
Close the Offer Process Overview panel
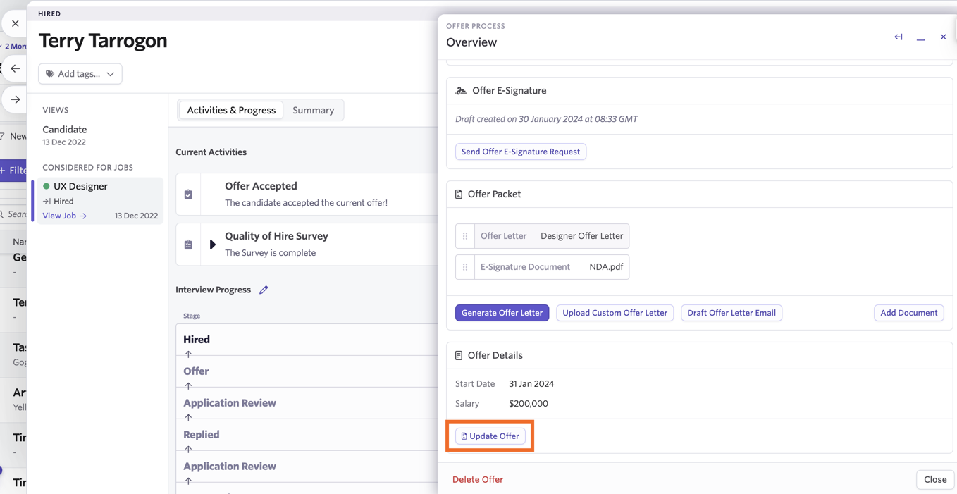tap(943, 37)
